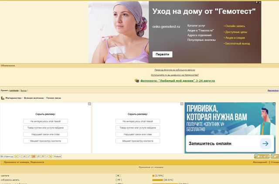
Task: Open onko.gemotest.ru link in the banner
Action: [x=166, y=27]
